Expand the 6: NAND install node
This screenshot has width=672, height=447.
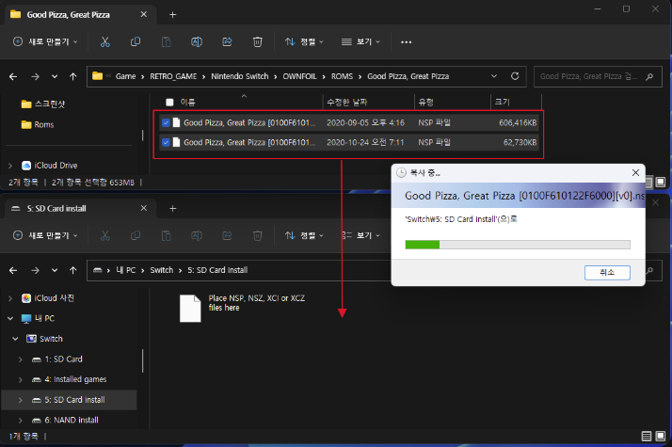[x=20, y=420]
